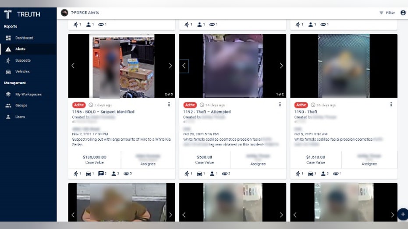This screenshot has height=229, width=408.
Task: Show next image on alert 1196
Action: [x=170, y=66]
